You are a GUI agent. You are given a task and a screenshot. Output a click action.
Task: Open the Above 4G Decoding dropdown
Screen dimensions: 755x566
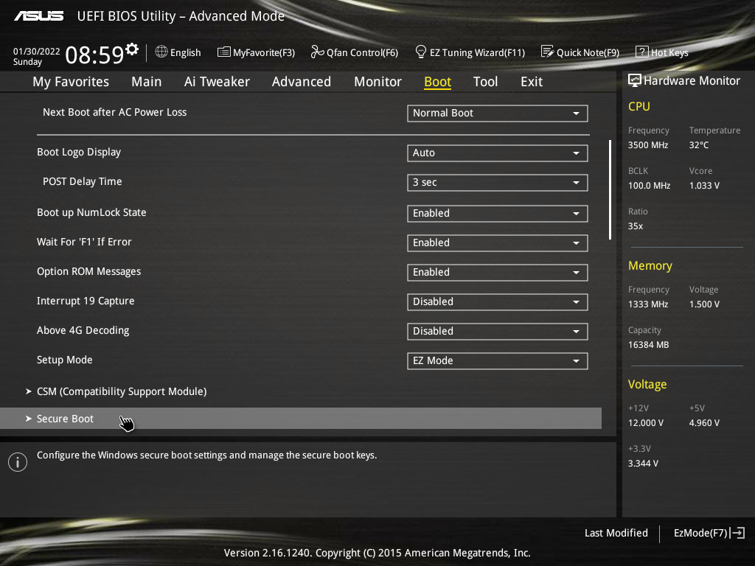(x=498, y=331)
